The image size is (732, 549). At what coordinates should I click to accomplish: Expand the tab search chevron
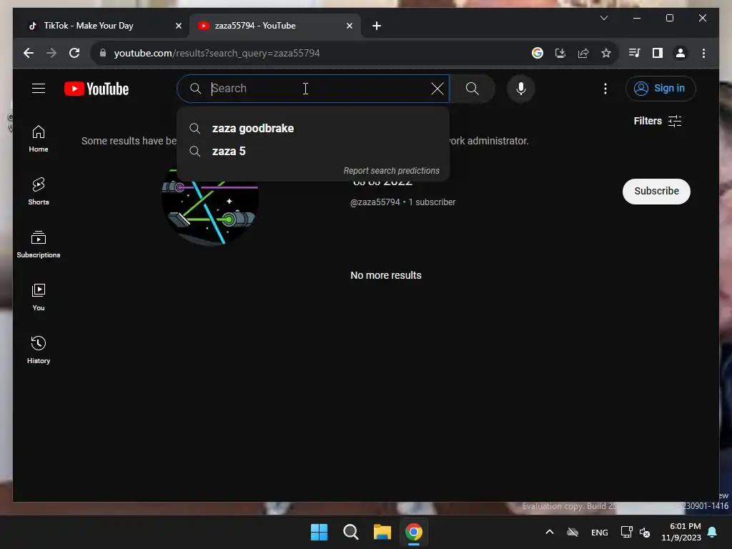604,18
